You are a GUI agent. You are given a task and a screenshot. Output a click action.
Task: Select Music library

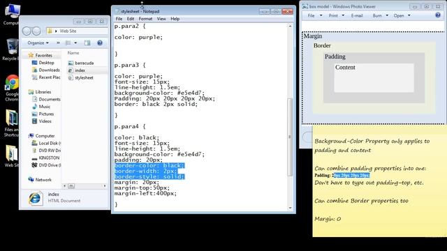click(44, 107)
